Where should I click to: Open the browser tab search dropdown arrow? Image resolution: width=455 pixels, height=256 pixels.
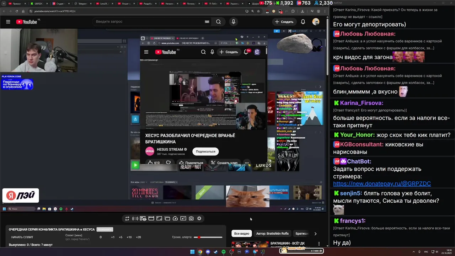coord(4,4)
